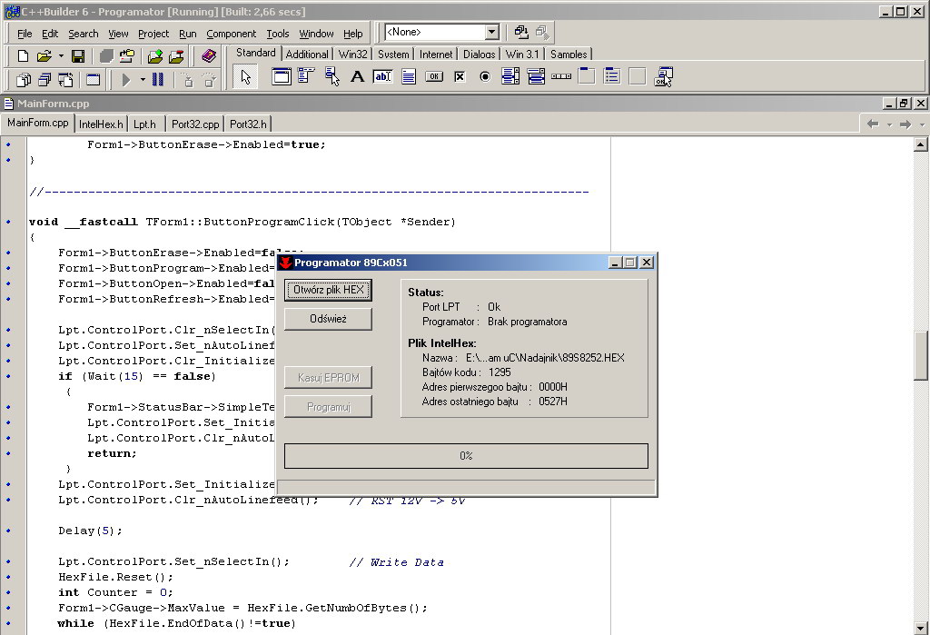
Task: Click the Odśwież button
Action: [328, 319]
